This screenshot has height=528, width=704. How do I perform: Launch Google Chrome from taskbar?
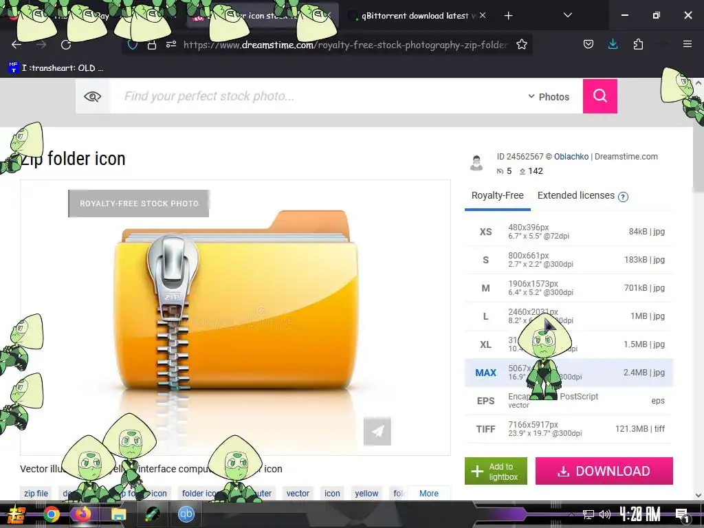[51, 514]
